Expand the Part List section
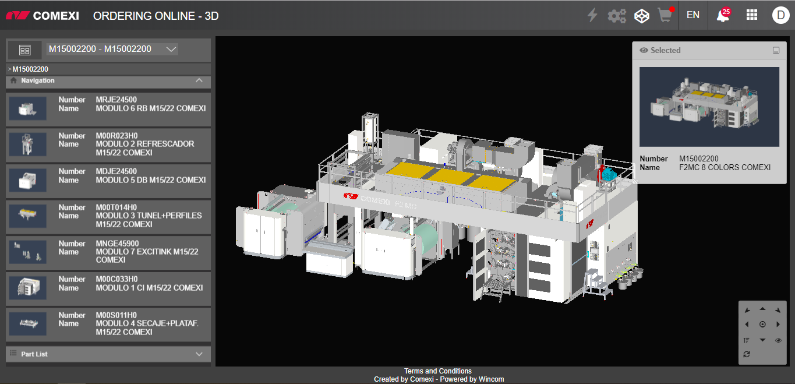Viewport: 795px width, 384px height. coord(199,354)
